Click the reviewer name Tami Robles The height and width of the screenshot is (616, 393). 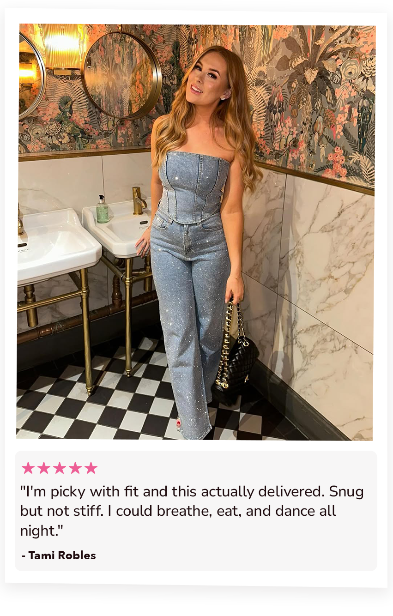point(59,556)
